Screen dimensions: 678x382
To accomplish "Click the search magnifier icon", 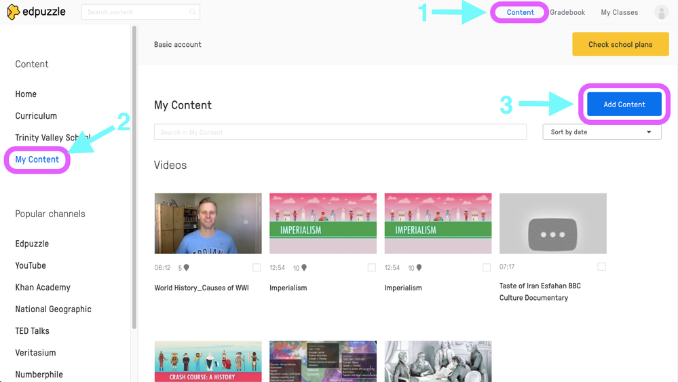I will (193, 12).
